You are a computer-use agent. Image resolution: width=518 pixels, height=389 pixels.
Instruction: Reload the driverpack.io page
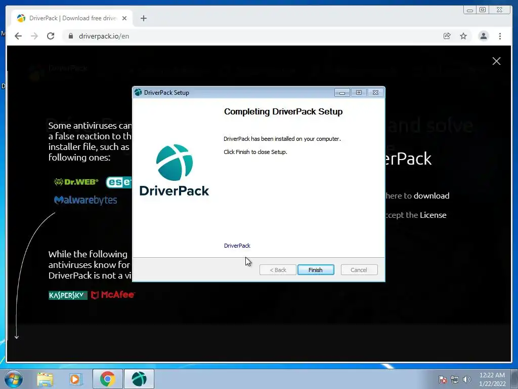51,36
